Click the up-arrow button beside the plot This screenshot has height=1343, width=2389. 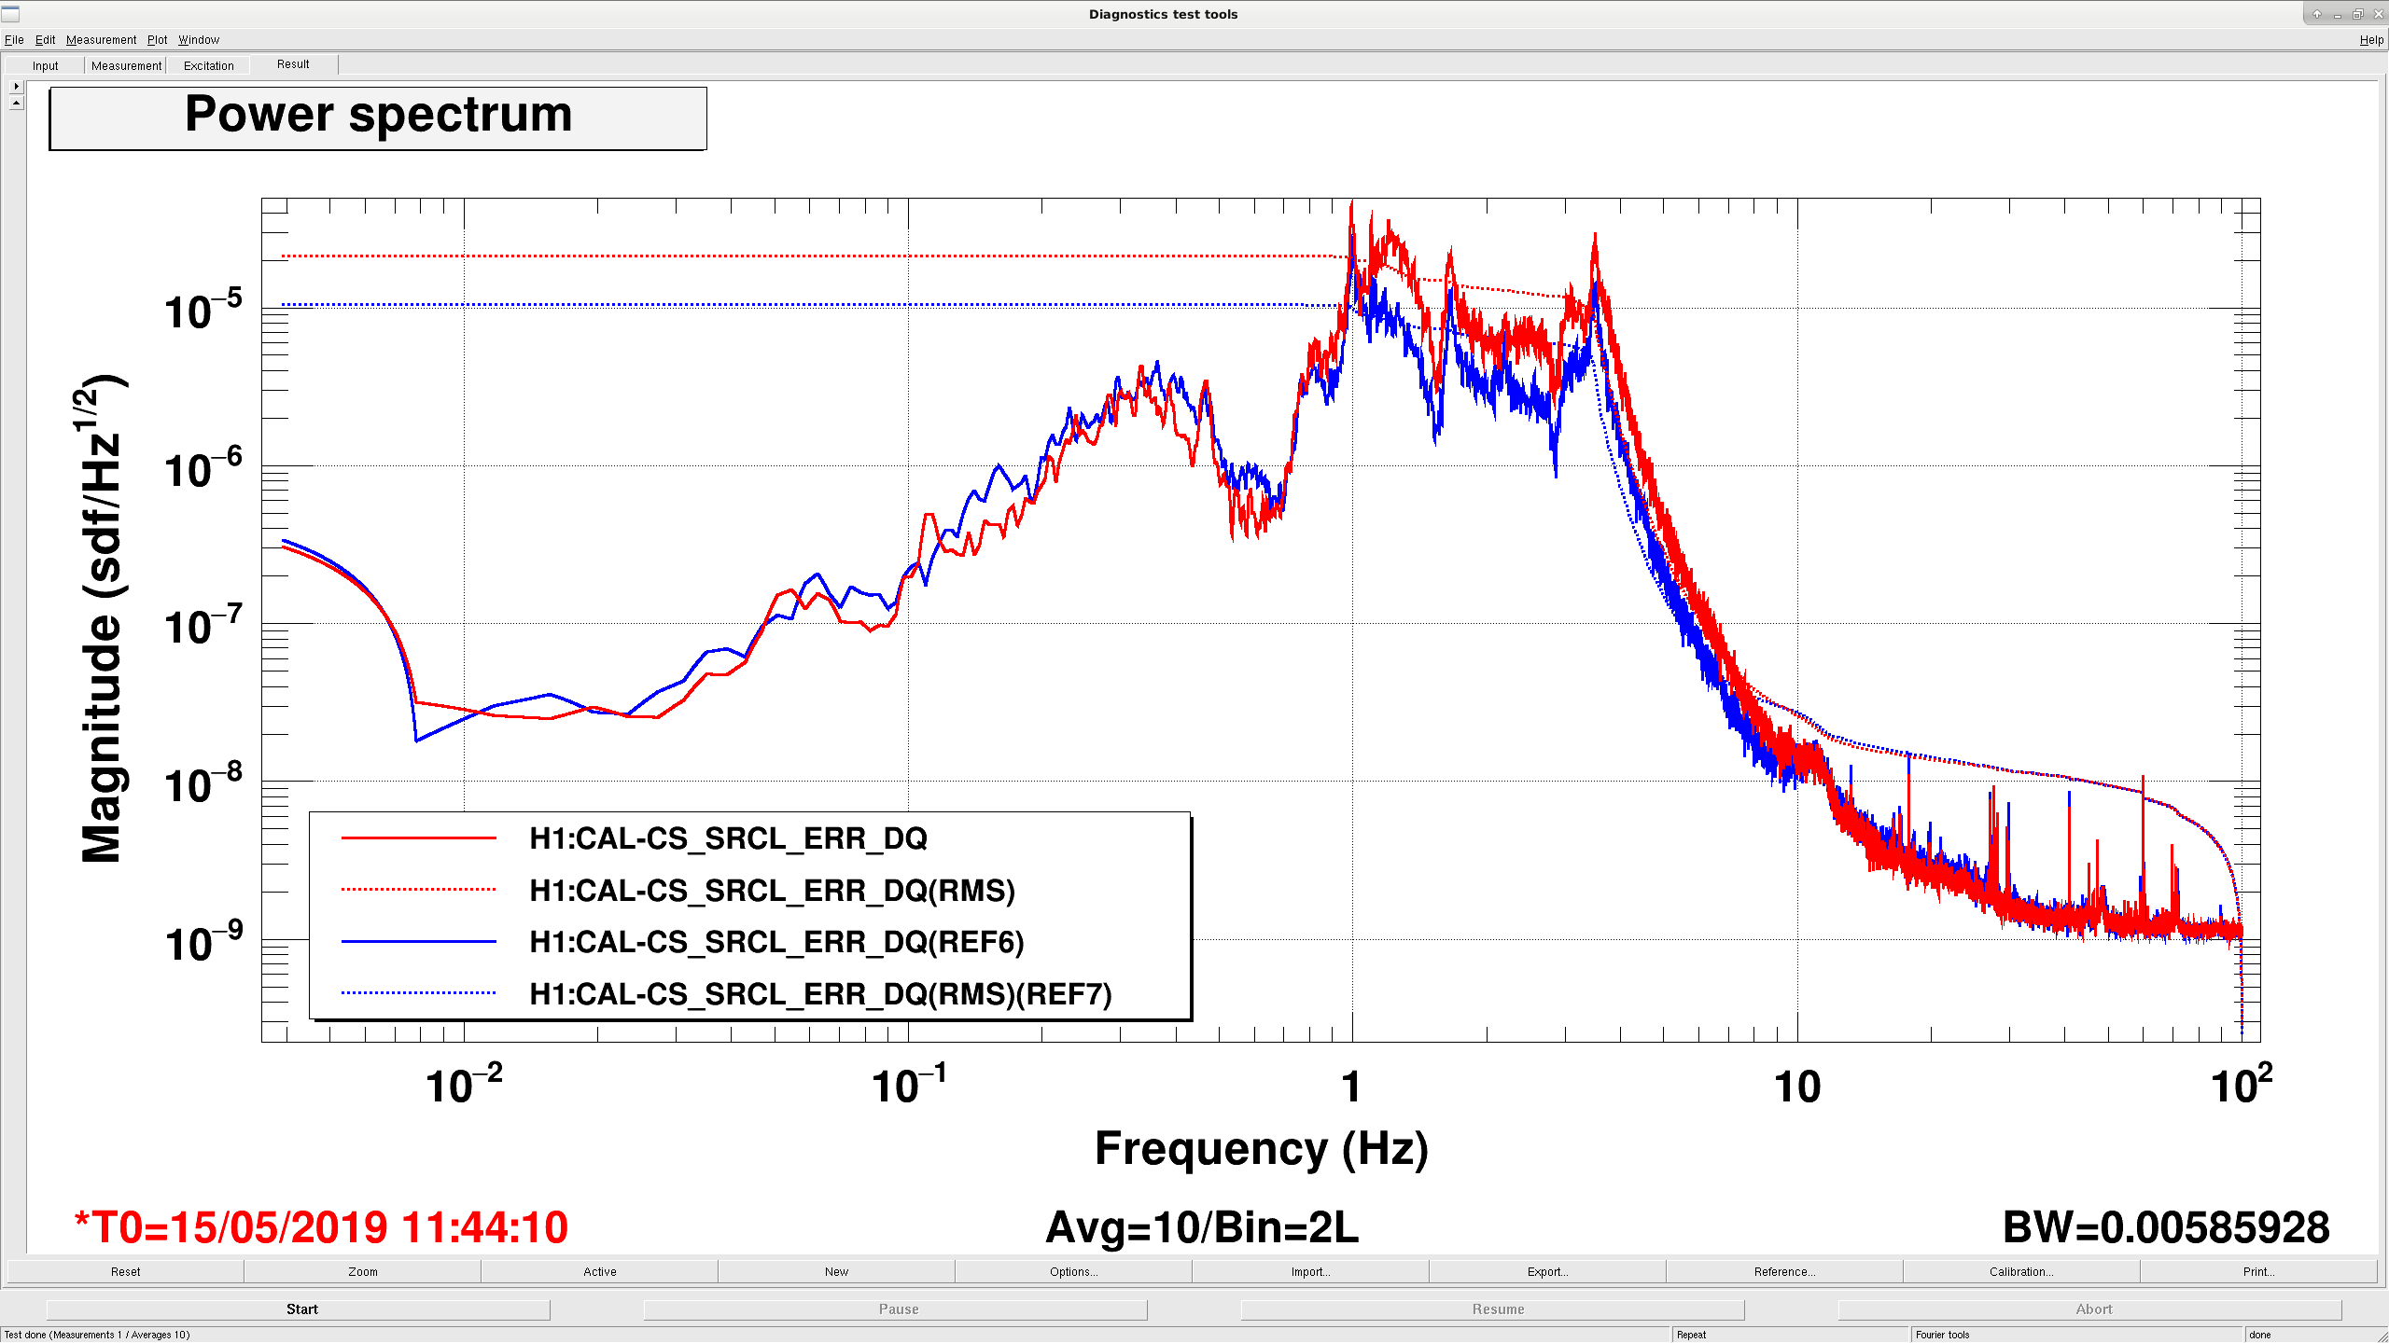pos(16,103)
